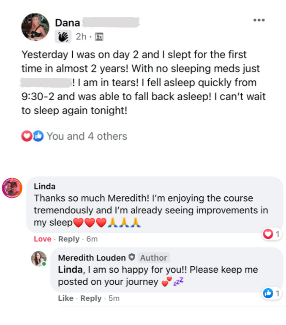Click the like count on Meredith's reply

271,293
